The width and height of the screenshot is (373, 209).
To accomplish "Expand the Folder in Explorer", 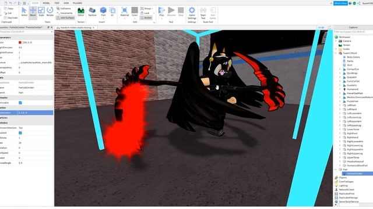I will 336,49.
